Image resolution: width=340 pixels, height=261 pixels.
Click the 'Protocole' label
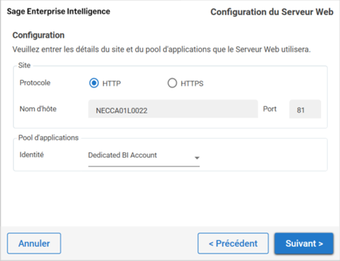click(35, 83)
